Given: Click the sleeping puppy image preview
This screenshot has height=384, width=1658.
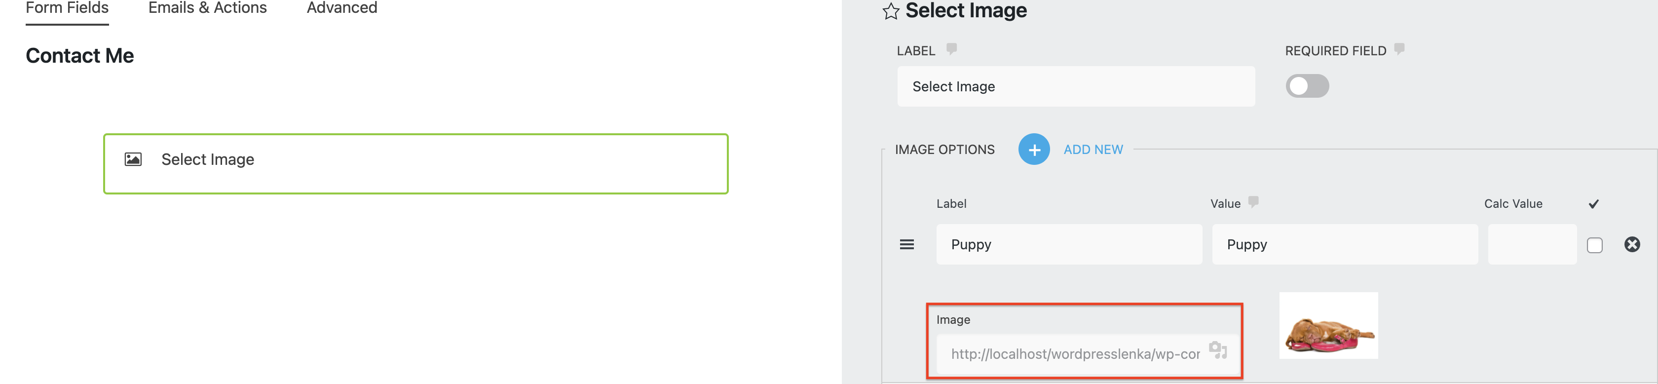Looking at the screenshot, I should pos(1328,325).
